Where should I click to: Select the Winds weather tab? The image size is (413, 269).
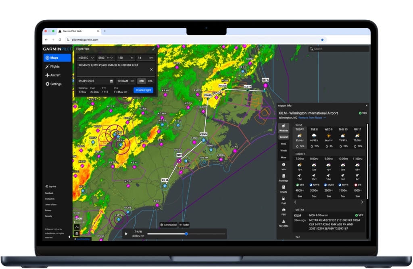pos(284,151)
